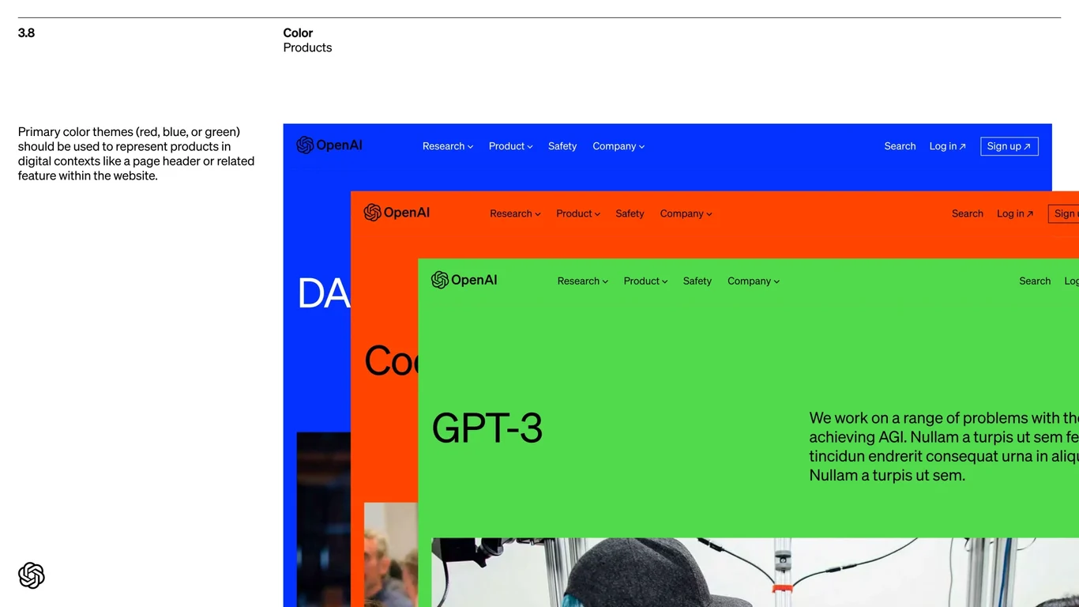Click Search in the red header
Screen dimensions: 1079x607
click(968, 213)
